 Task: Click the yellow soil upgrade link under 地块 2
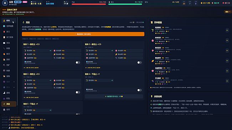coord(93,67)
